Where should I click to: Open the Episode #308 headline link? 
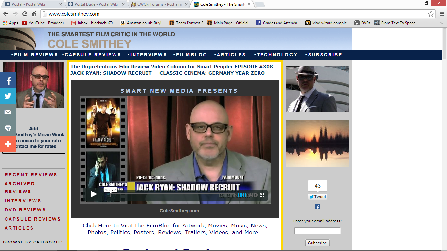pos(175,70)
